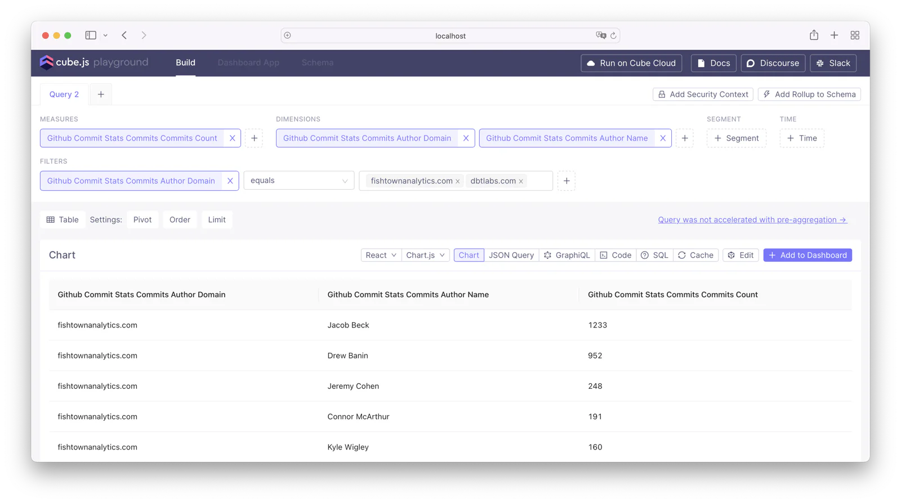Click Run on Cube Cloud
Screen dimensions: 901x503
tap(631, 63)
